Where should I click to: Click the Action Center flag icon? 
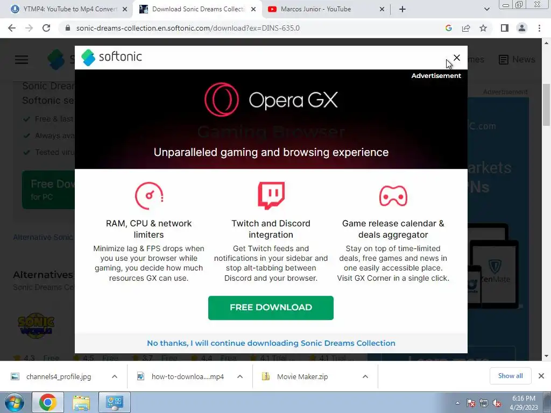[471, 403]
